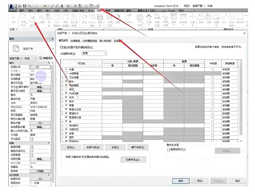Viewport: 255px width, 194px height.
Task: Toggle 'show model categories in this view' checkbox
Action: pyautogui.click(x=61, y=47)
